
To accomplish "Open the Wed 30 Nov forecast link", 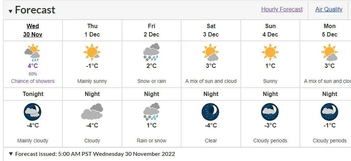I will 33,30.
